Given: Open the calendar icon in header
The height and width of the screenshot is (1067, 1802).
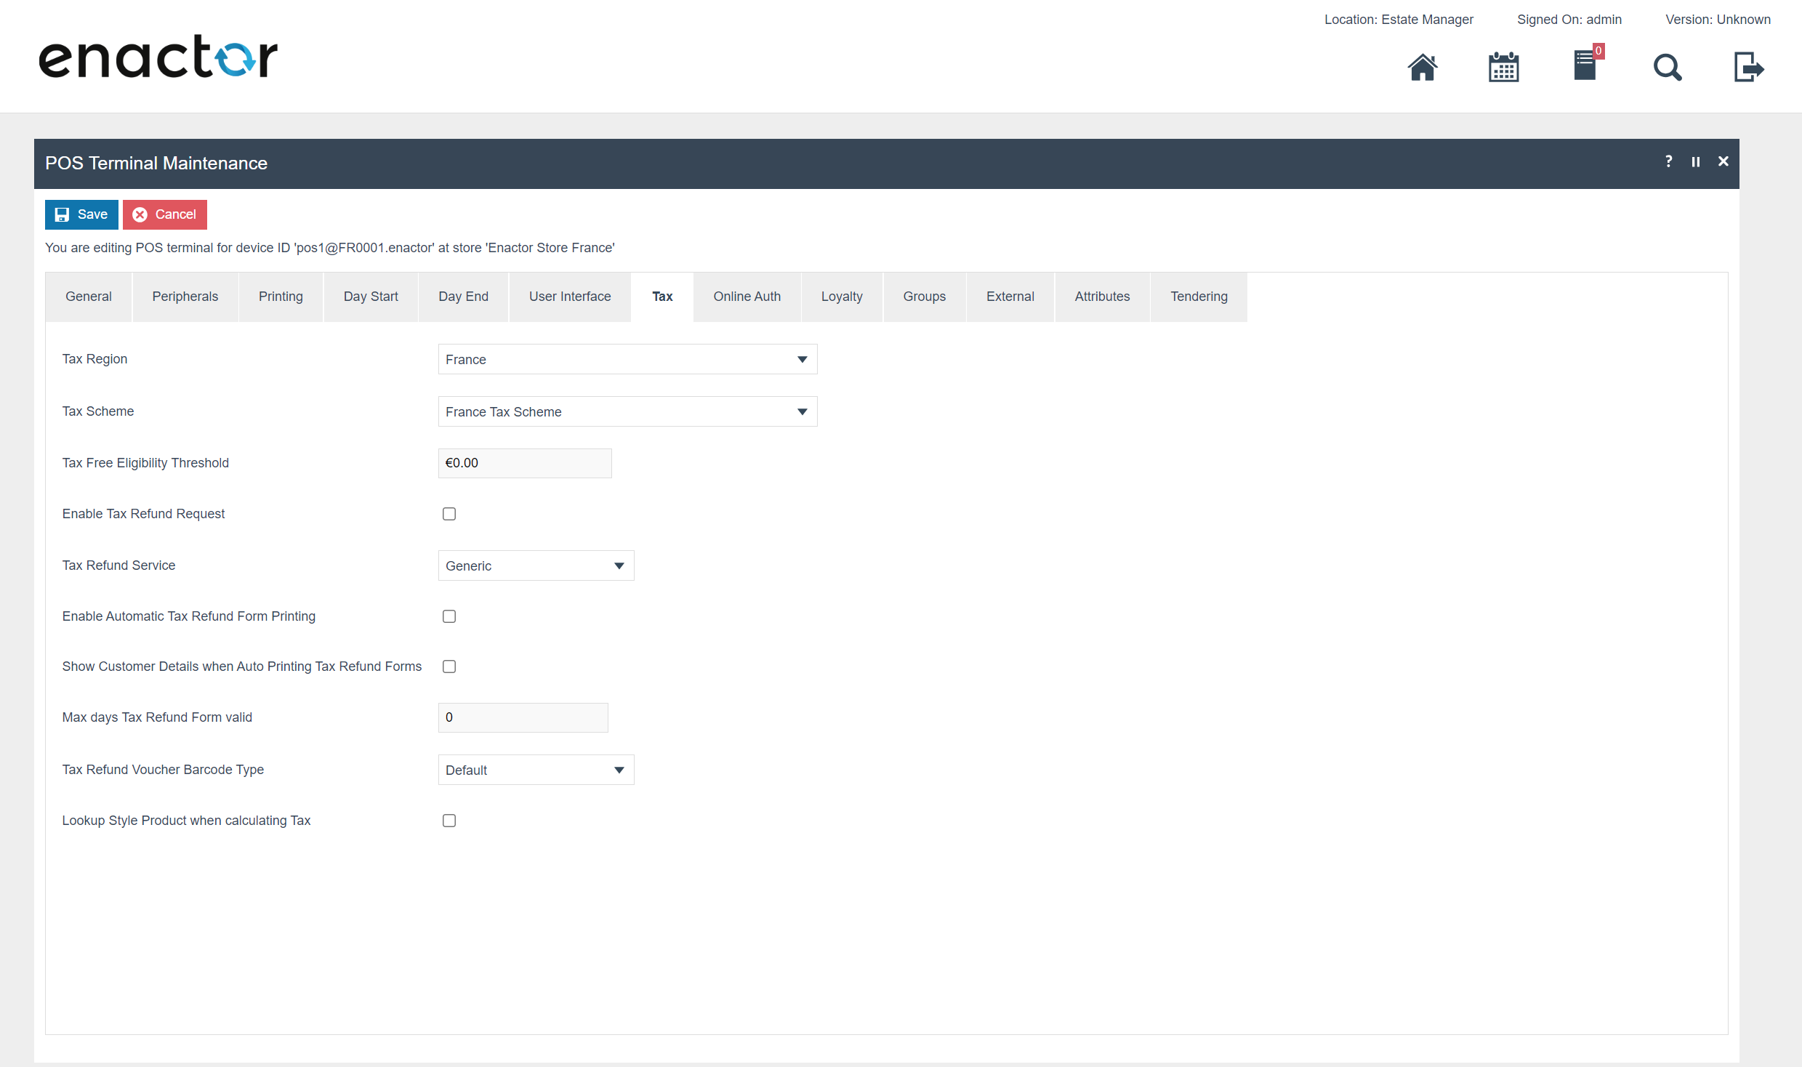Looking at the screenshot, I should point(1503,68).
